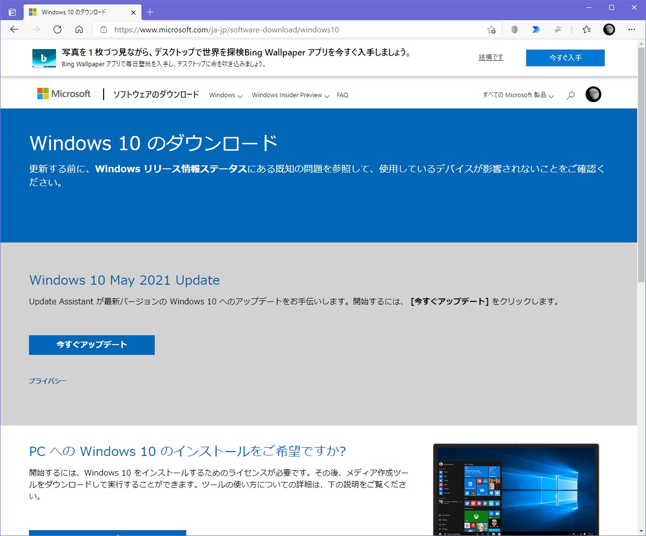Open Windows リリース情報ステータス link
646x536 pixels.
pos(171,169)
